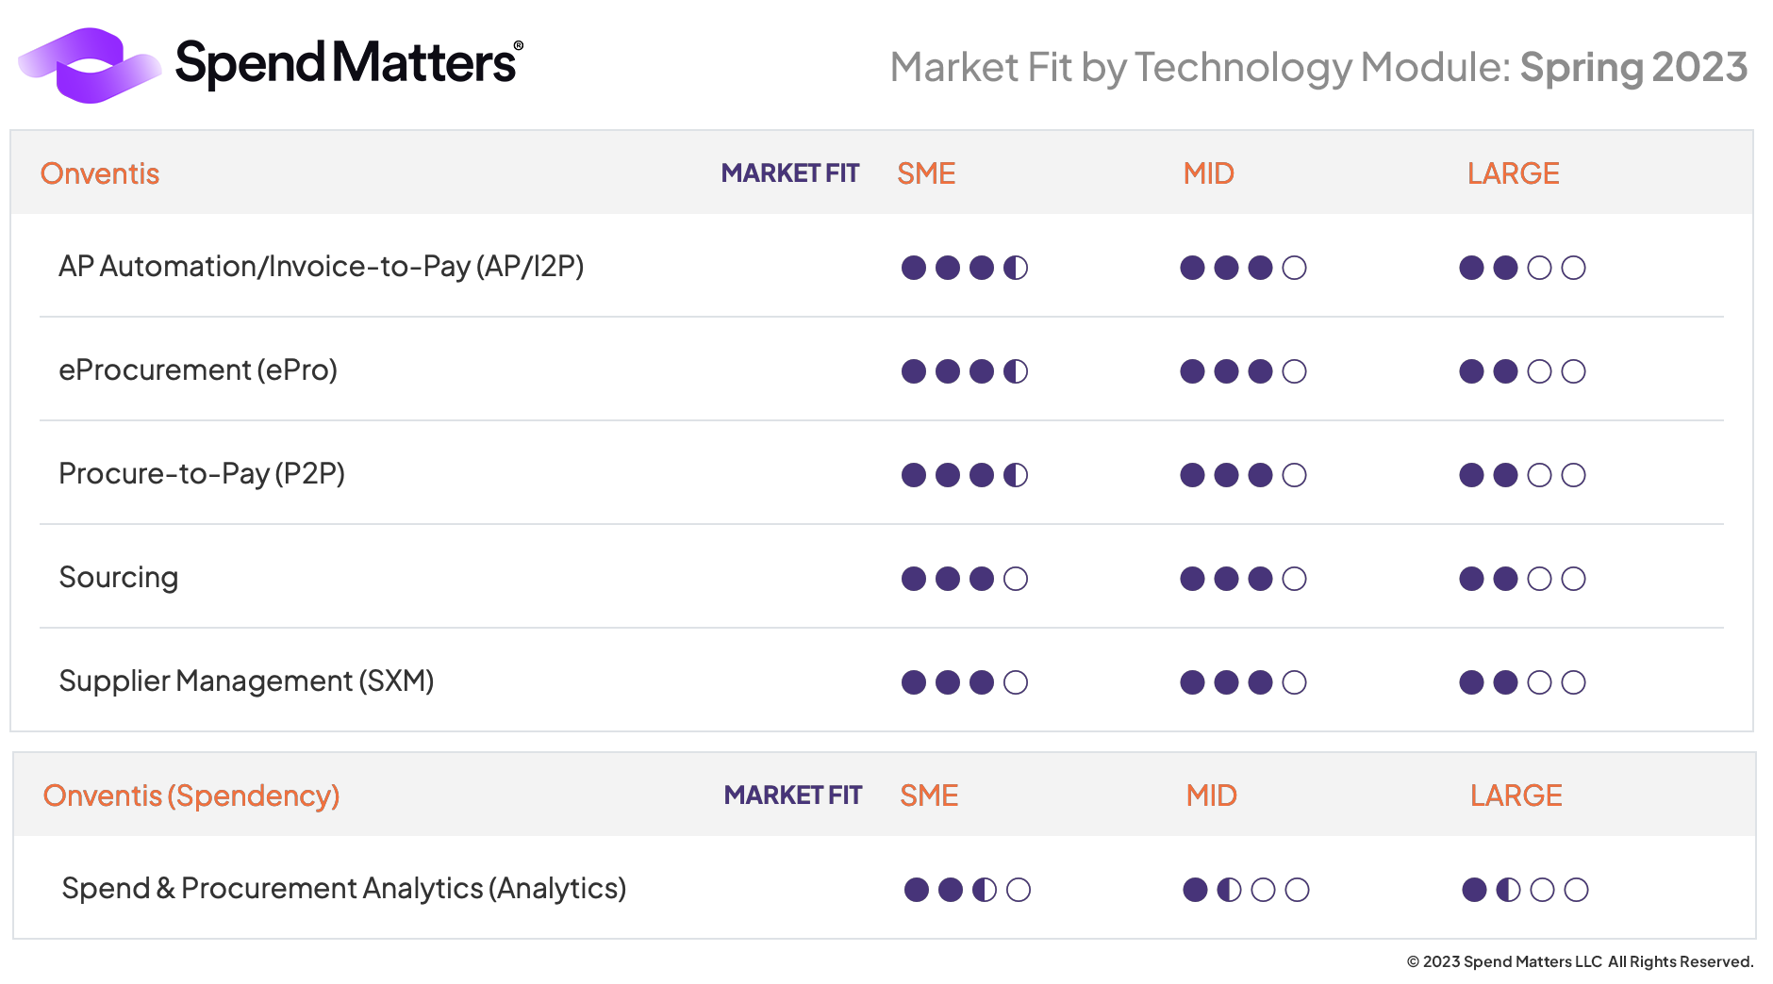Click the Supplier Management MID rating dots
The height and width of the screenshot is (984, 1773).
click(1243, 682)
